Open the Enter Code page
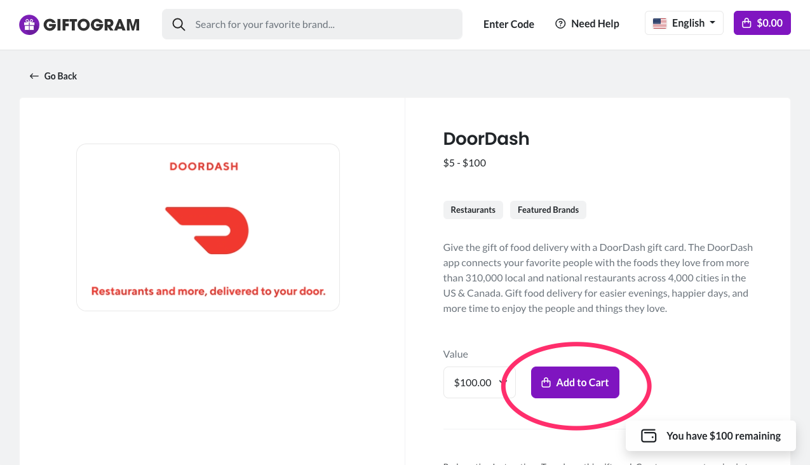 coord(508,24)
